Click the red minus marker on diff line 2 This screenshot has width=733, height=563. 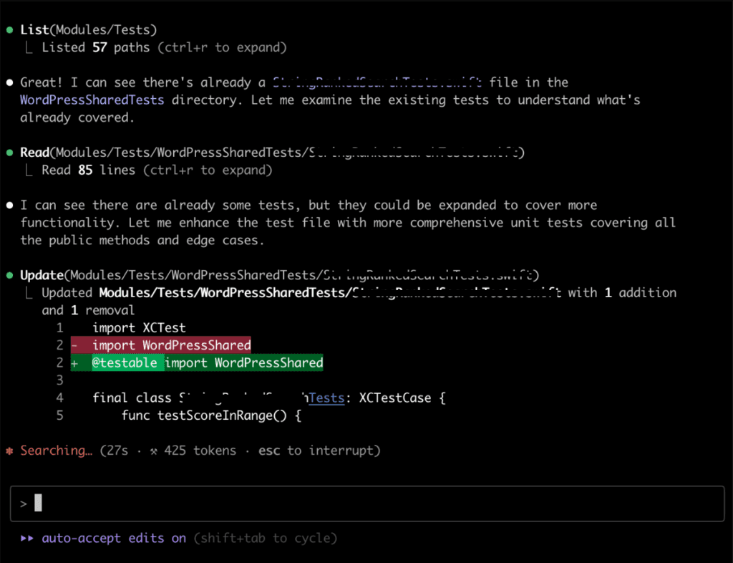pyautogui.click(x=74, y=345)
